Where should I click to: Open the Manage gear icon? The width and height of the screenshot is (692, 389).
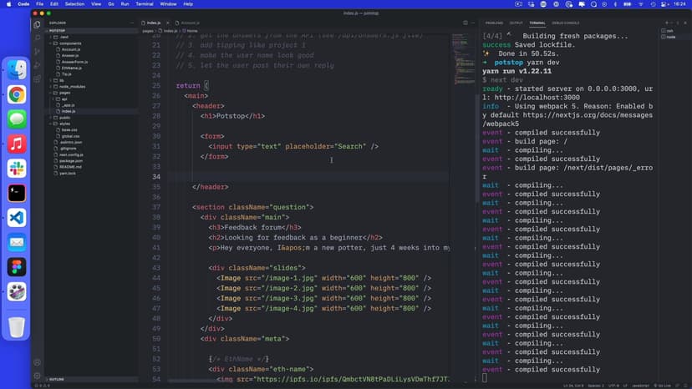(x=37, y=376)
